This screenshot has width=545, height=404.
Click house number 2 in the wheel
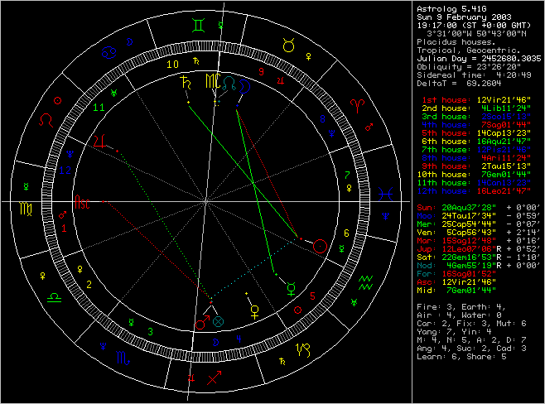(x=89, y=285)
